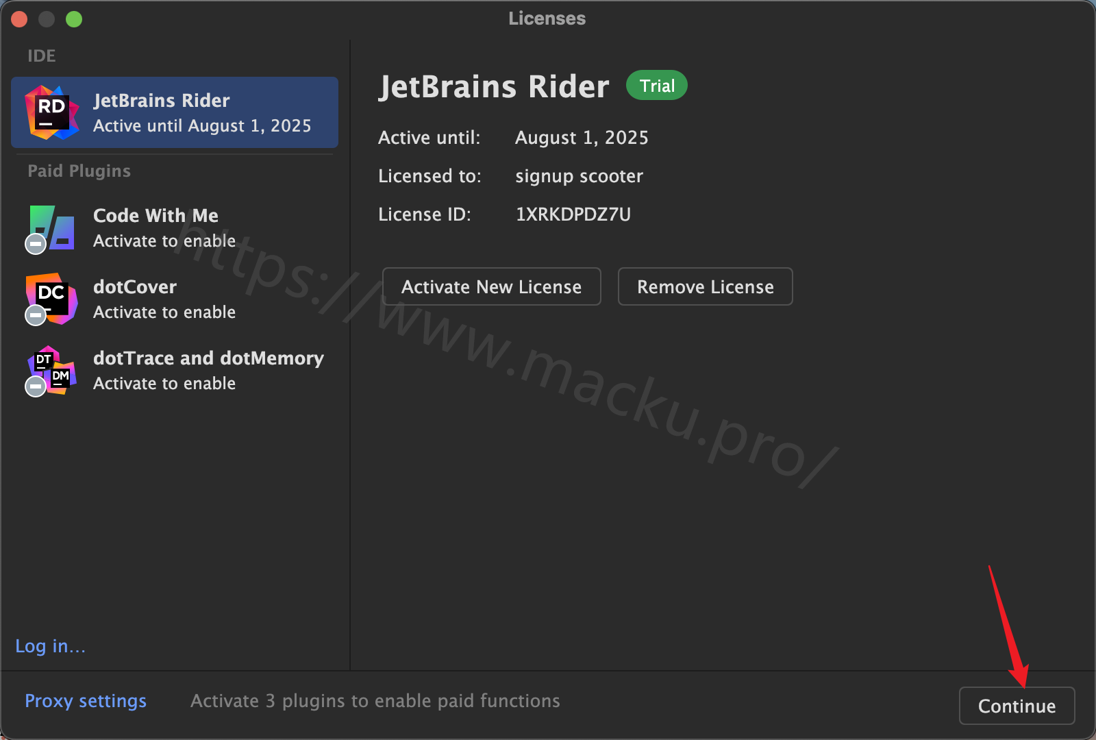Click the green zoom window button
Screen dimensions: 1096x740
tap(74, 19)
